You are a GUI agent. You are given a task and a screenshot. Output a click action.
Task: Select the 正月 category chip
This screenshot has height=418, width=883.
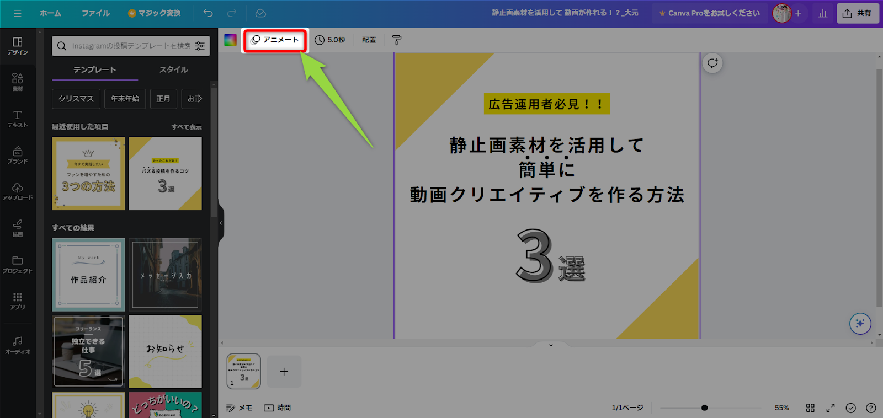[163, 99]
